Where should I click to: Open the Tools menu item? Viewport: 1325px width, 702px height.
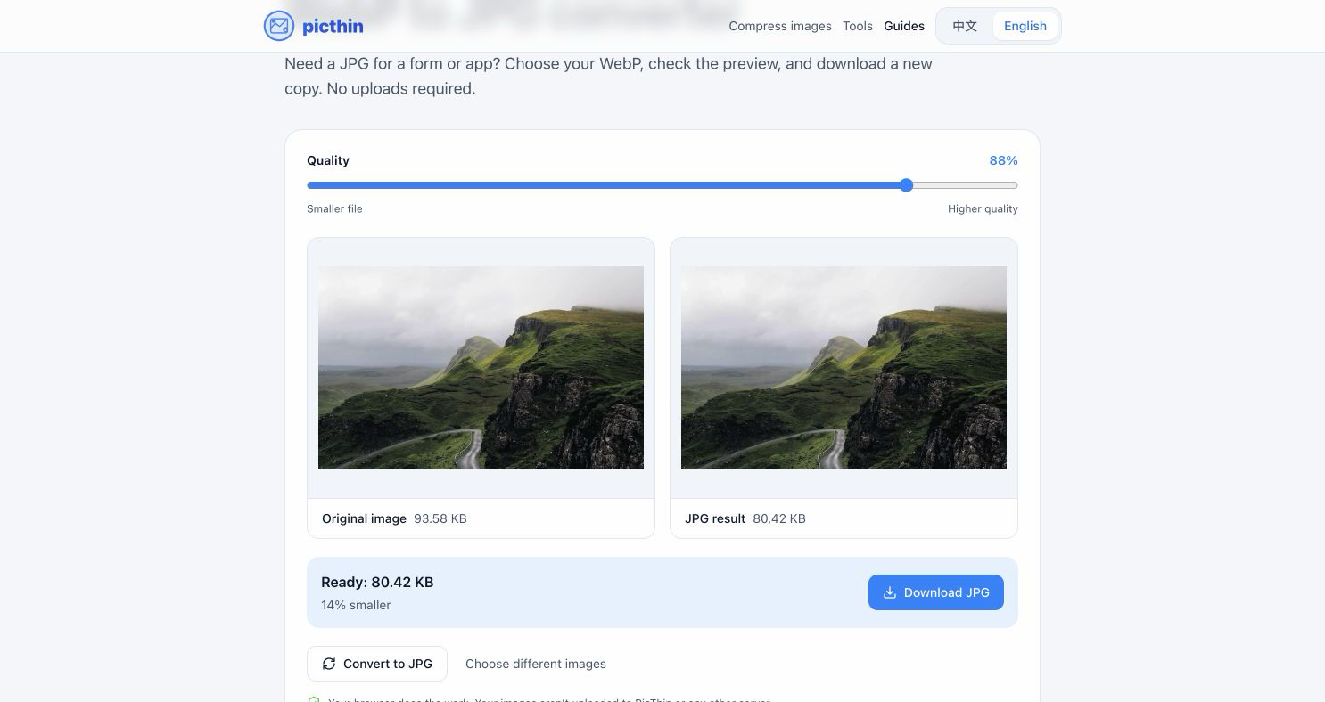(858, 26)
